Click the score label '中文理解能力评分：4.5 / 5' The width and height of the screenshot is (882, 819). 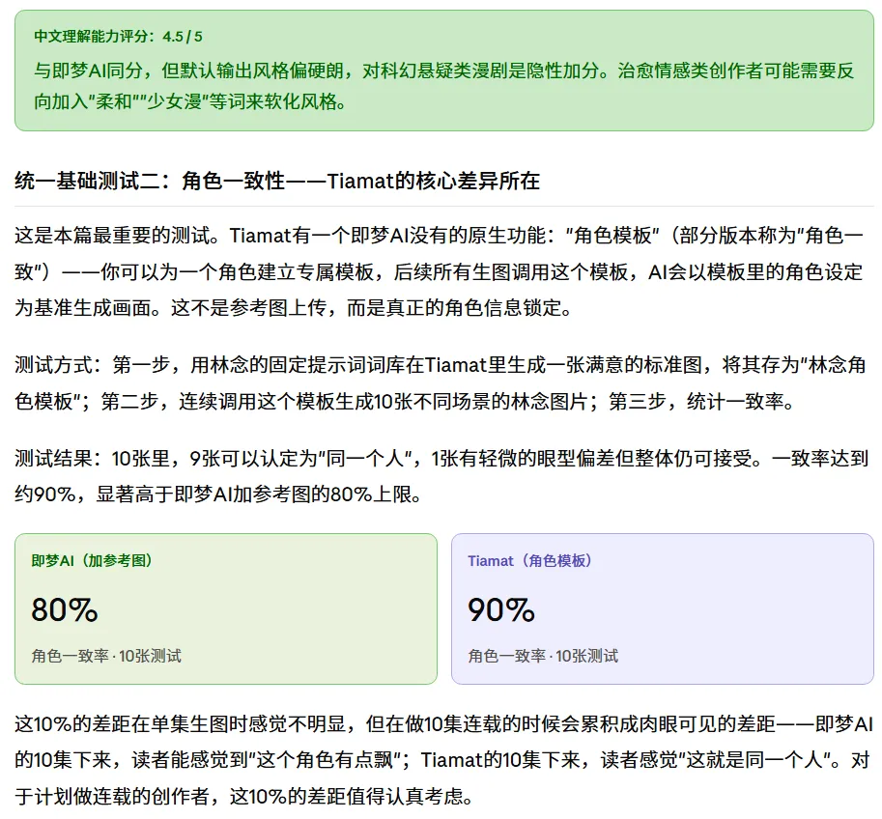tap(118, 37)
